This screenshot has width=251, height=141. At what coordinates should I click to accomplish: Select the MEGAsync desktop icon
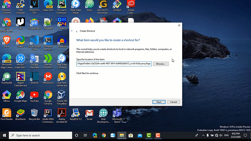[48, 78]
